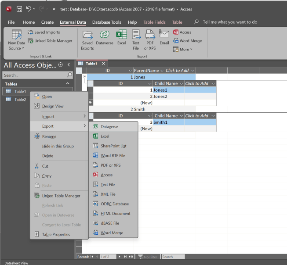Close the Table1 document tab
This screenshot has height=265, width=287.
point(103,64)
